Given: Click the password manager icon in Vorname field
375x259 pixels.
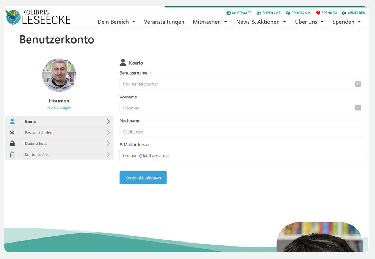Looking at the screenshot, I should 358,108.
